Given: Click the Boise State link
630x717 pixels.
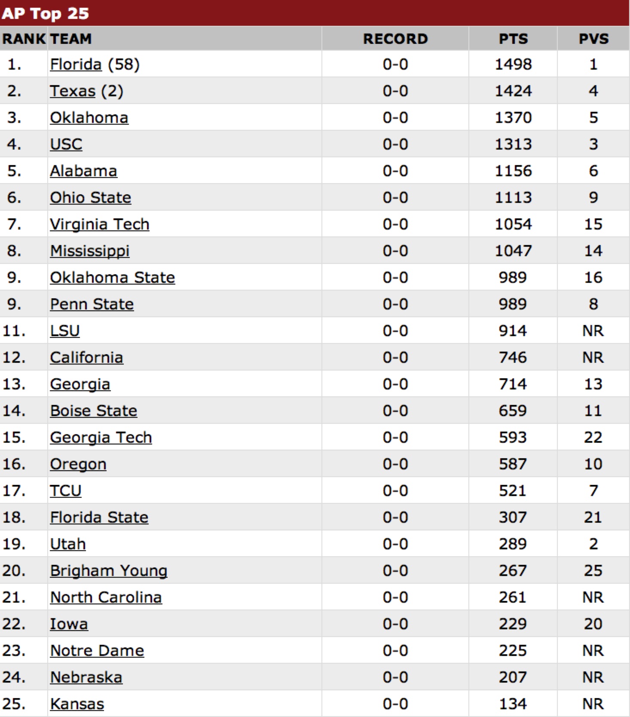Looking at the screenshot, I should tap(93, 411).
